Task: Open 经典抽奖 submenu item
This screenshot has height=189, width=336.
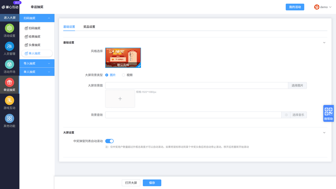Action: [37, 37]
